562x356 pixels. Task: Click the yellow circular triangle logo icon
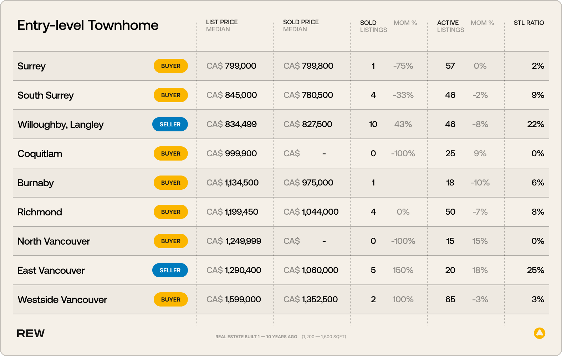[540, 333]
